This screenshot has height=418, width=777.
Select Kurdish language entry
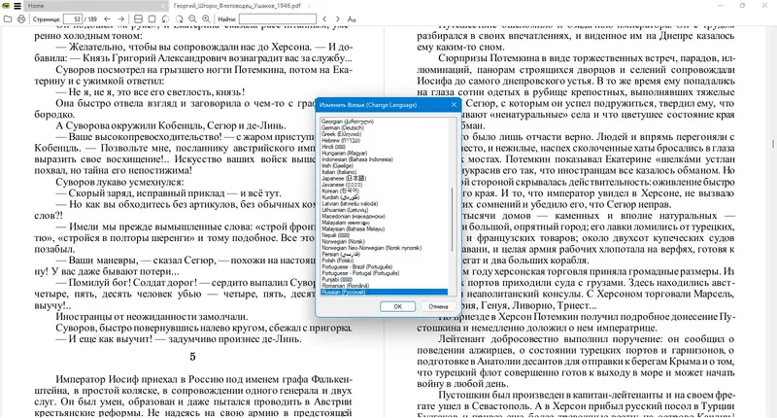coord(340,197)
